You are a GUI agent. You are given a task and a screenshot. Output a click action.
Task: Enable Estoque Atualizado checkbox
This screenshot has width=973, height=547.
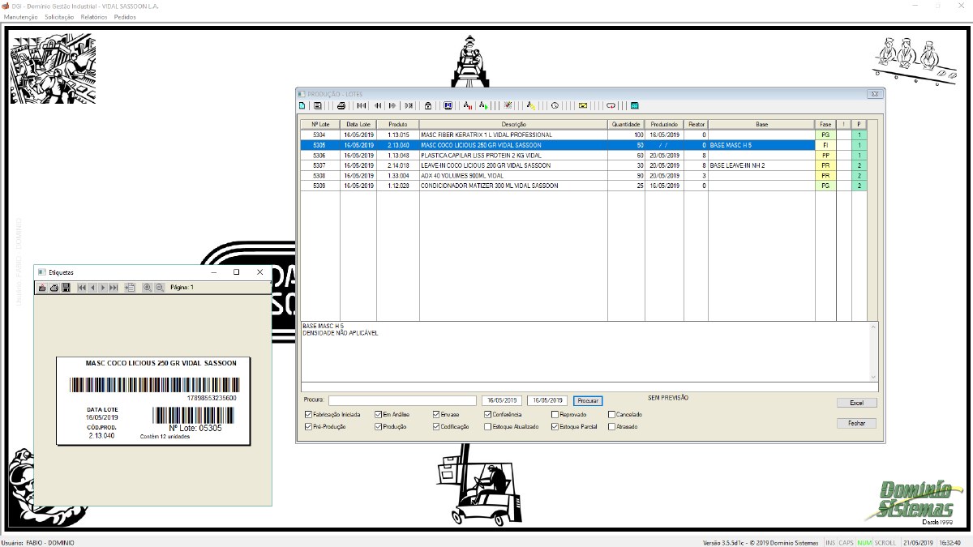[x=487, y=426]
